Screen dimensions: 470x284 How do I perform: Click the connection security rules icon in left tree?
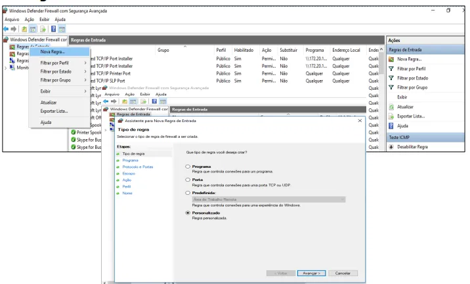pos(12,60)
